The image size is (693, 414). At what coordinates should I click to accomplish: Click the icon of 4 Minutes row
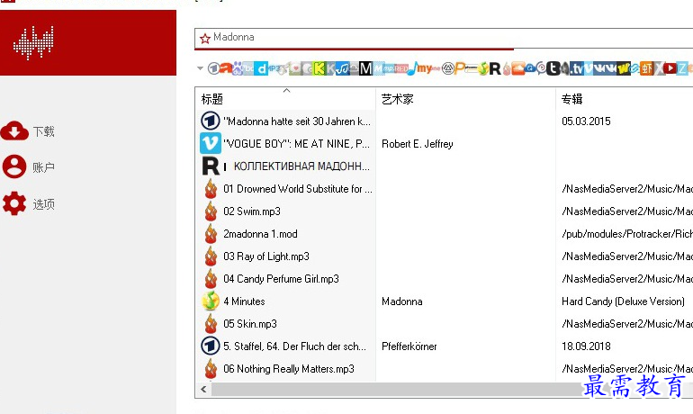pyautogui.click(x=211, y=301)
